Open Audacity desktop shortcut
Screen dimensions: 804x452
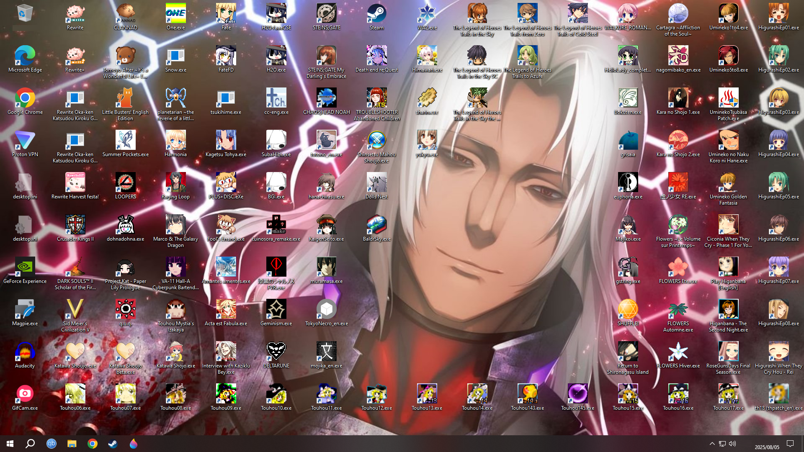click(x=25, y=355)
